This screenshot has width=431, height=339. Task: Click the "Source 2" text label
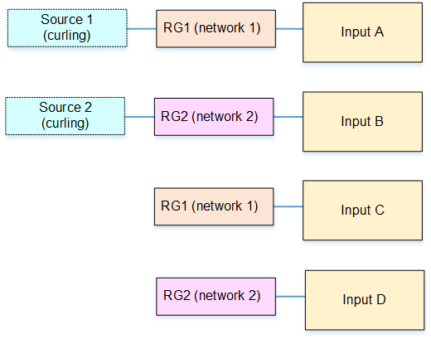coord(65,107)
